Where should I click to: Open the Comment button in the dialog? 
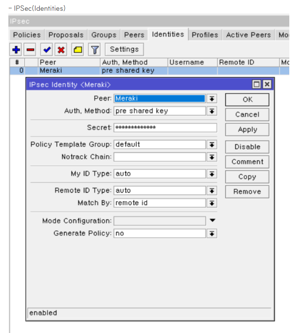247,162
